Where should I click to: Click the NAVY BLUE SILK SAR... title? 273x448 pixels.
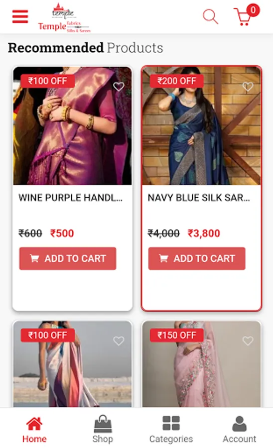coord(199,198)
